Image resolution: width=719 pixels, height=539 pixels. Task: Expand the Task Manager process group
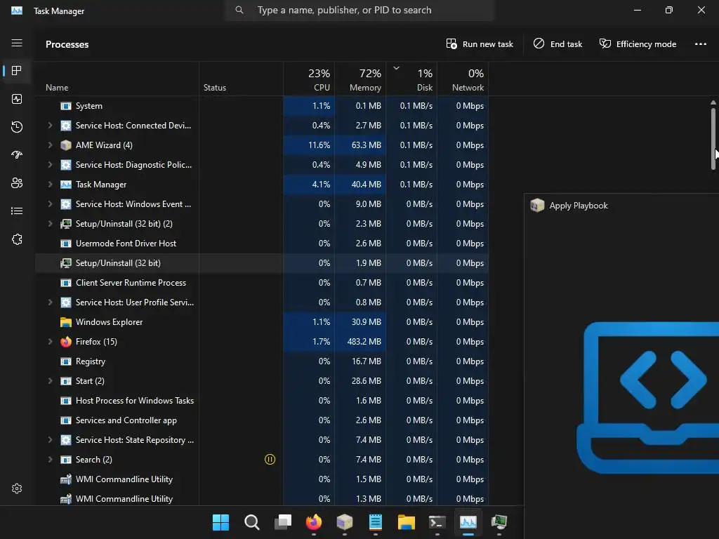pyautogui.click(x=50, y=185)
